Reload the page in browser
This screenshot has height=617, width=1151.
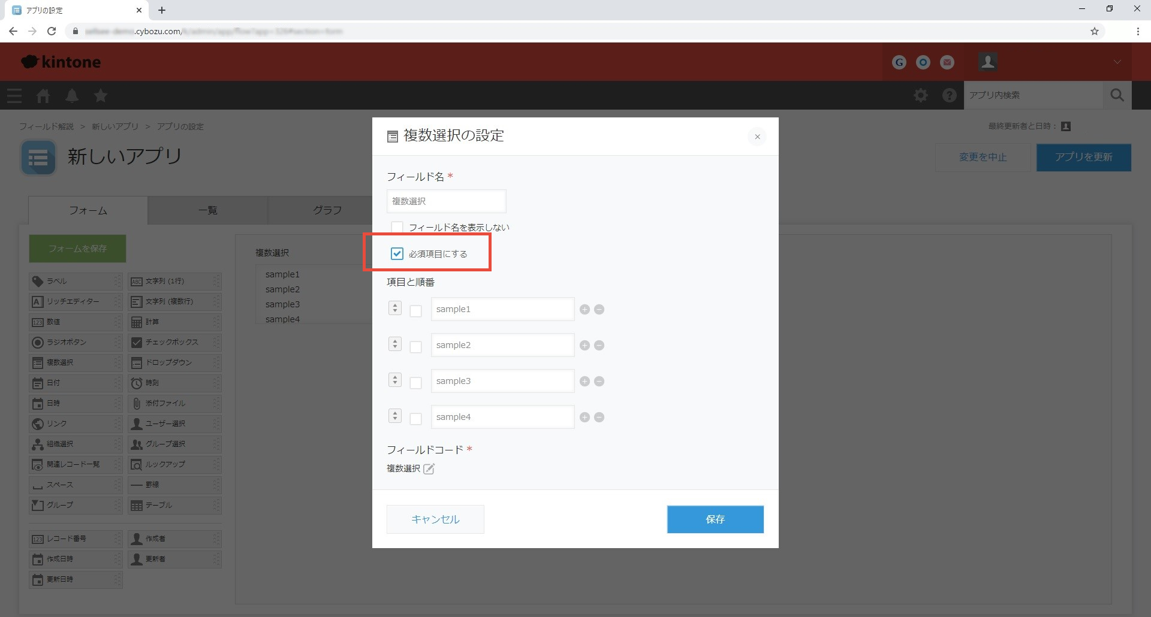(52, 31)
